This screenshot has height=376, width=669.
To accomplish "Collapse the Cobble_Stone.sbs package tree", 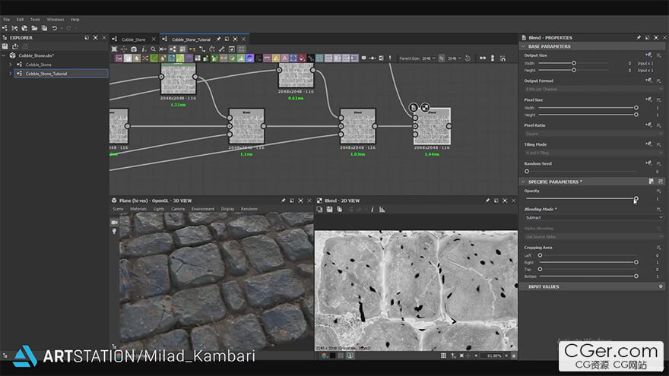I will pyautogui.click(x=4, y=55).
